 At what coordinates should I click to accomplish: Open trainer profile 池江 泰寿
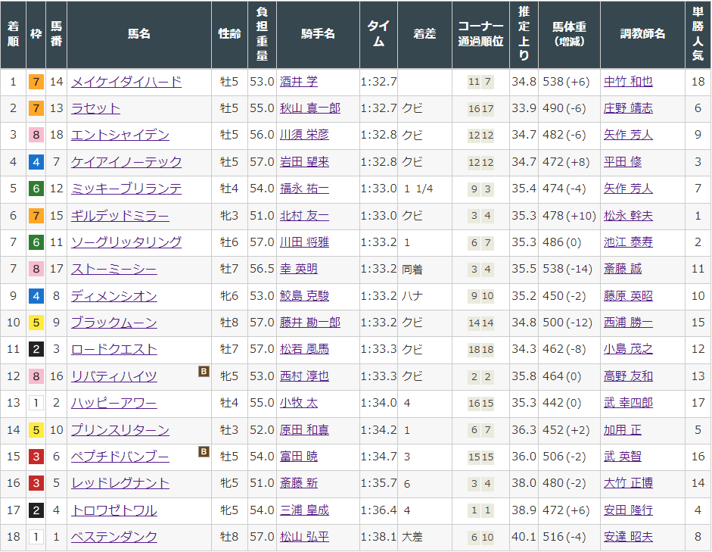(628, 242)
